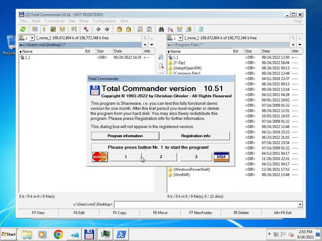Click the F4 Edit button

pyautogui.click(x=79, y=213)
